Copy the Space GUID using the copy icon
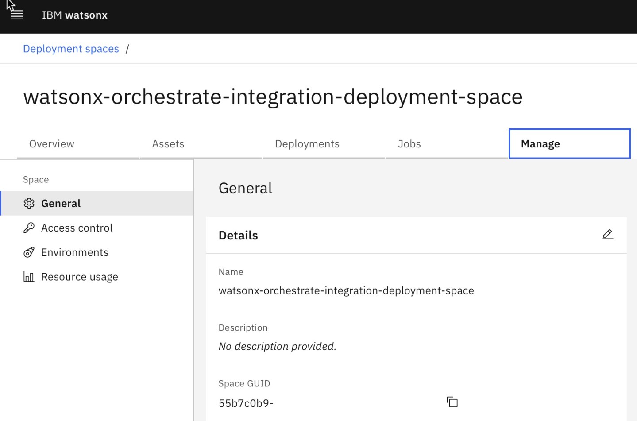 pos(452,402)
